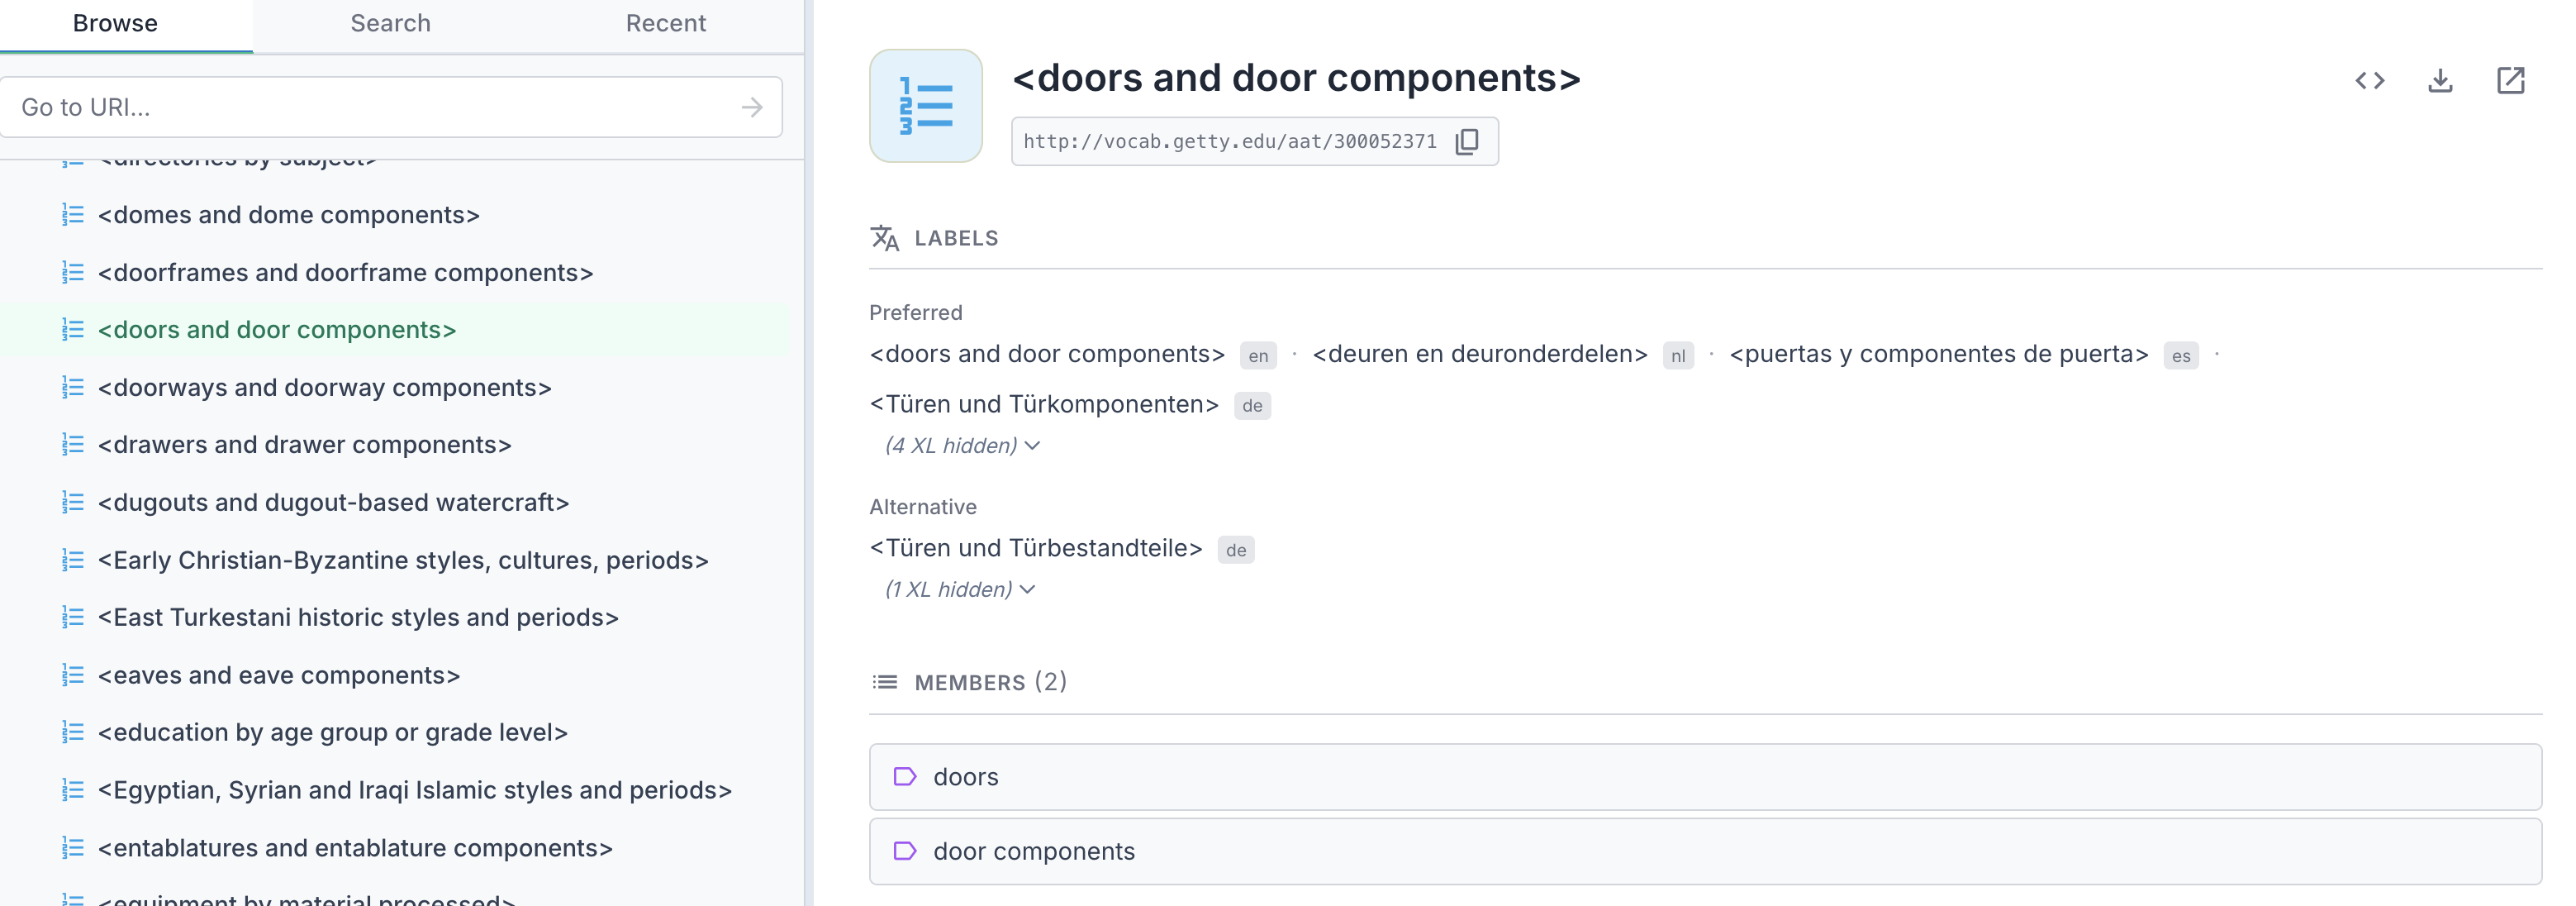Viewport: 2576px width, 906px height.
Task: Click 'de' badge beside Türbestandteile
Action: click(x=1236, y=550)
